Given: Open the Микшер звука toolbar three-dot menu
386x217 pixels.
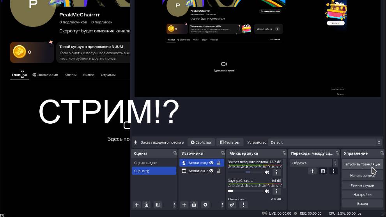Looking at the screenshot, I should [x=243, y=205].
